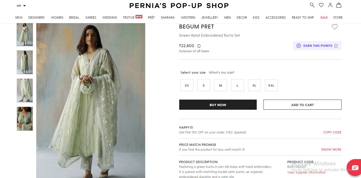Open the user account icon
Image resolution: width=361 pixels, height=178 pixels.
click(330, 5)
